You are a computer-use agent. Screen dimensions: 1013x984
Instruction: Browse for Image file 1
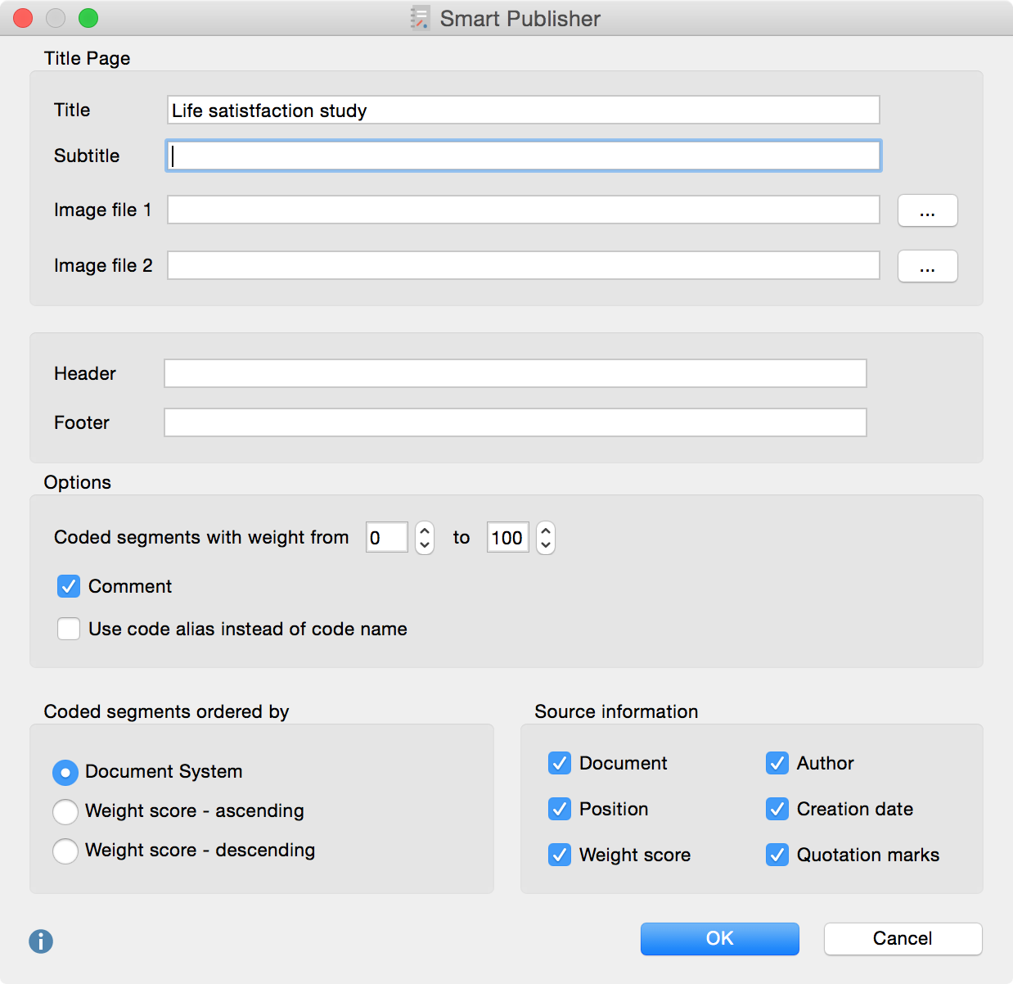click(x=927, y=210)
